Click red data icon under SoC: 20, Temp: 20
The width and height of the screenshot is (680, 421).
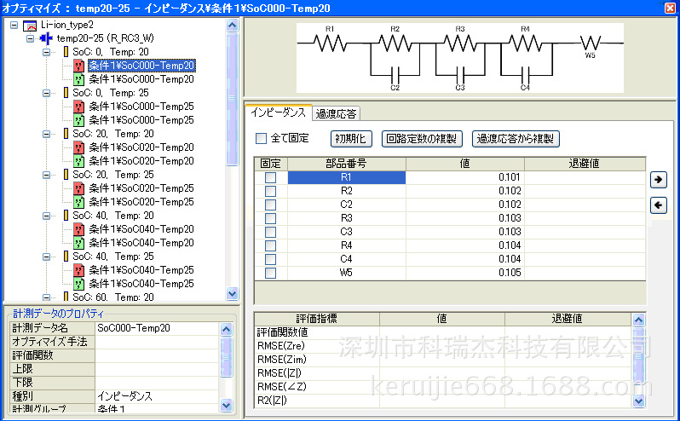click(x=78, y=147)
